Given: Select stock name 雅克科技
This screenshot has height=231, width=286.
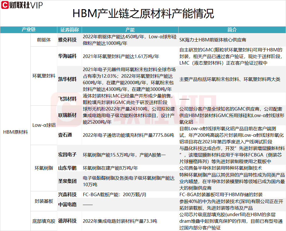Looking at the screenshot, I should click(67, 40).
